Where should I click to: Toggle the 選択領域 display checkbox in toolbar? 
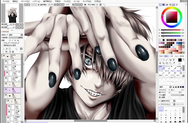[39, 4]
